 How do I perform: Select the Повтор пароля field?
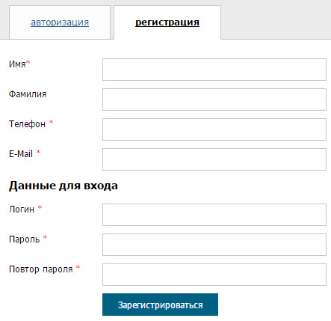tap(214, 275)
